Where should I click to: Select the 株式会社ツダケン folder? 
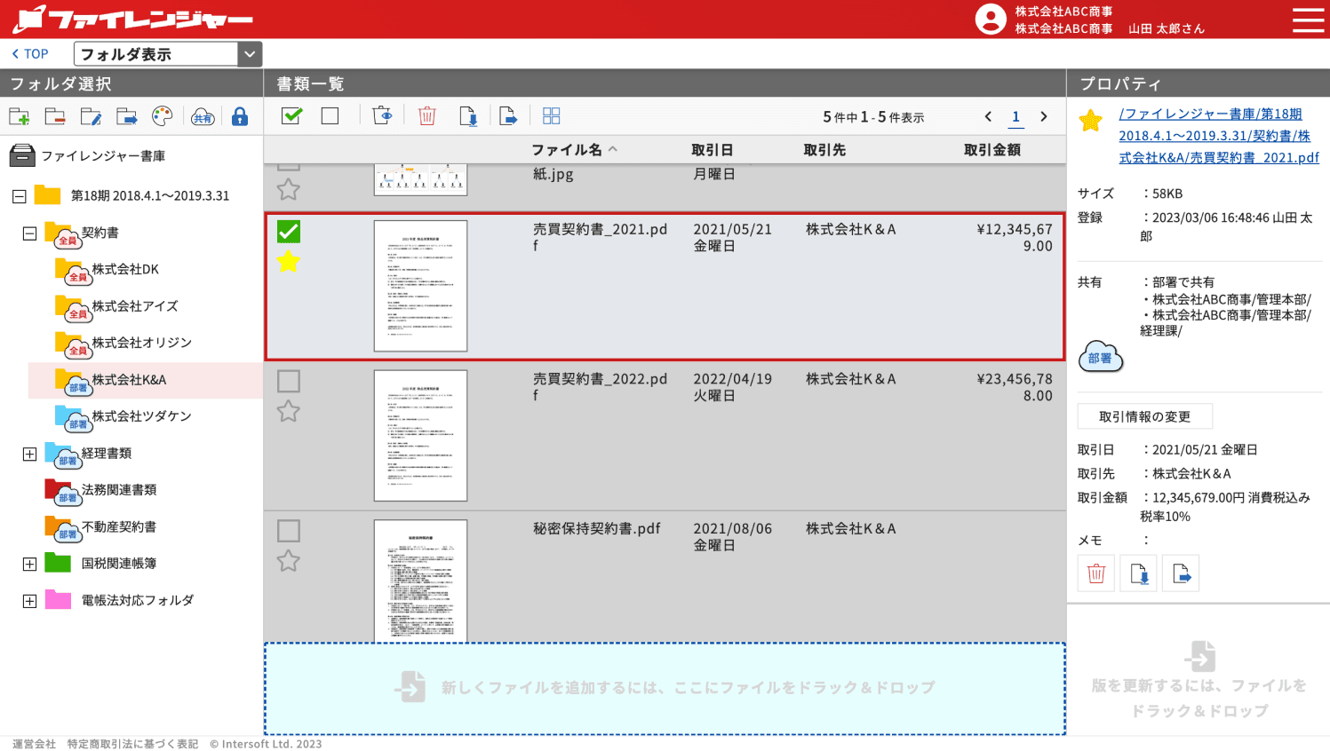click(x=141, y=416)
